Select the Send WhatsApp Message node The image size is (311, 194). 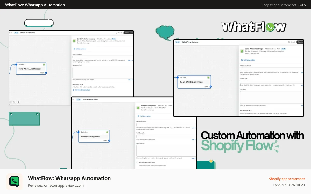(31, 69)
